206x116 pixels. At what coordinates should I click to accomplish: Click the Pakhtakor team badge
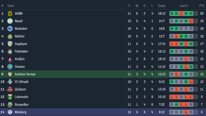tap(10, 52)
